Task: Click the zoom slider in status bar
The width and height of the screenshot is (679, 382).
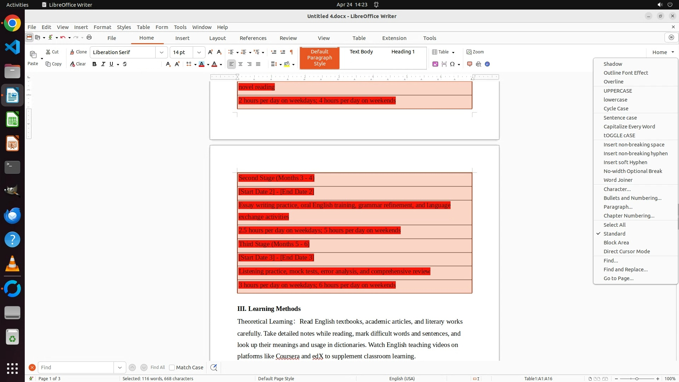Action: (637, 379)
